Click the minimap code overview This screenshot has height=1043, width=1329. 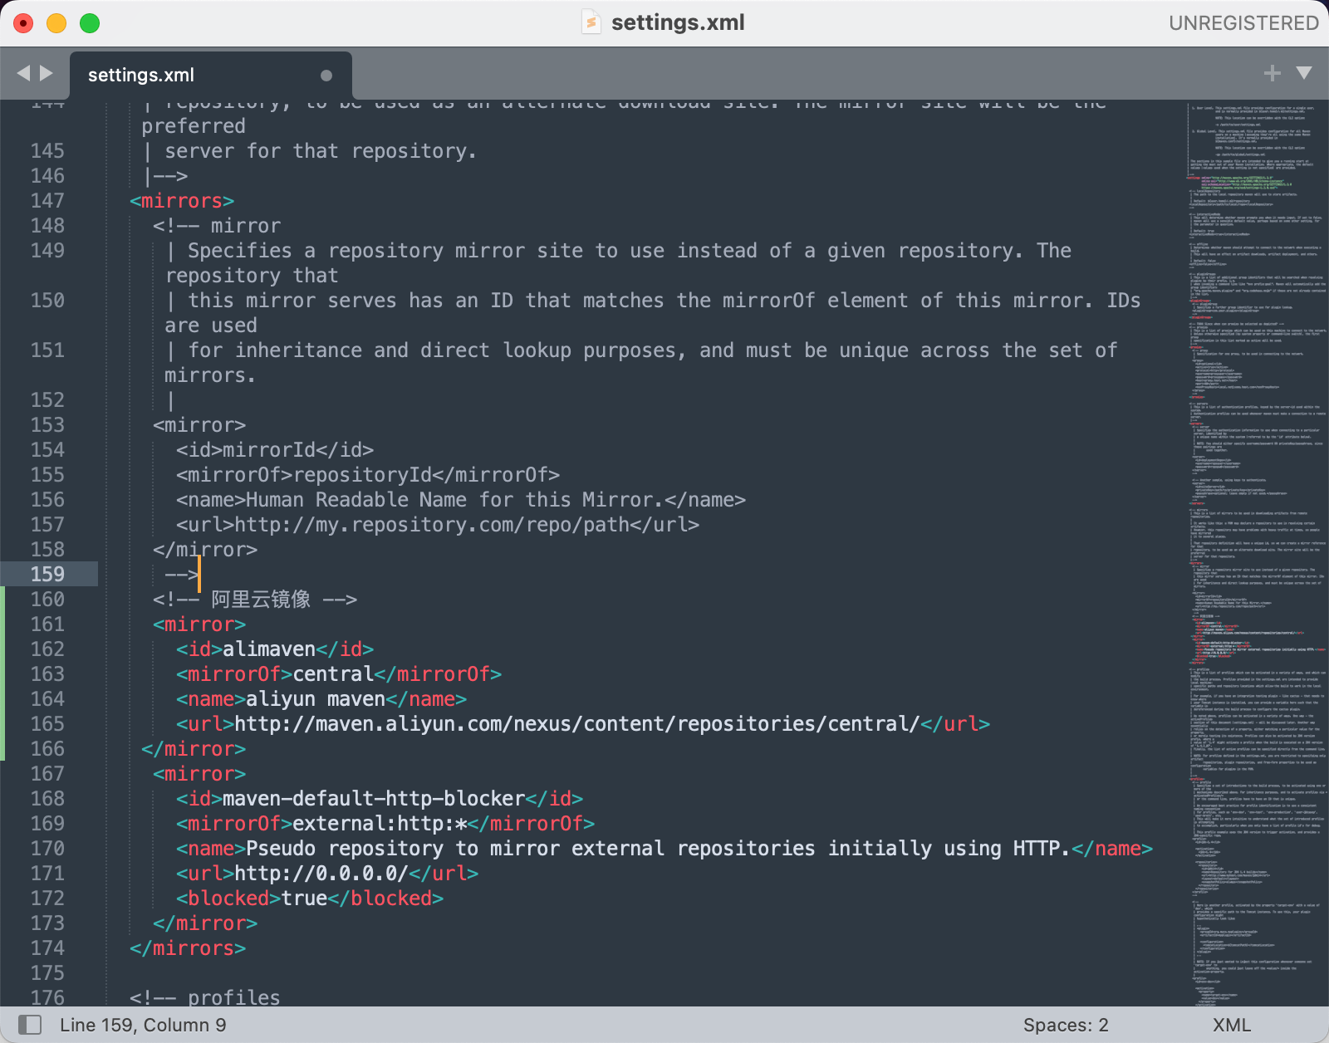click(1254, 498)
